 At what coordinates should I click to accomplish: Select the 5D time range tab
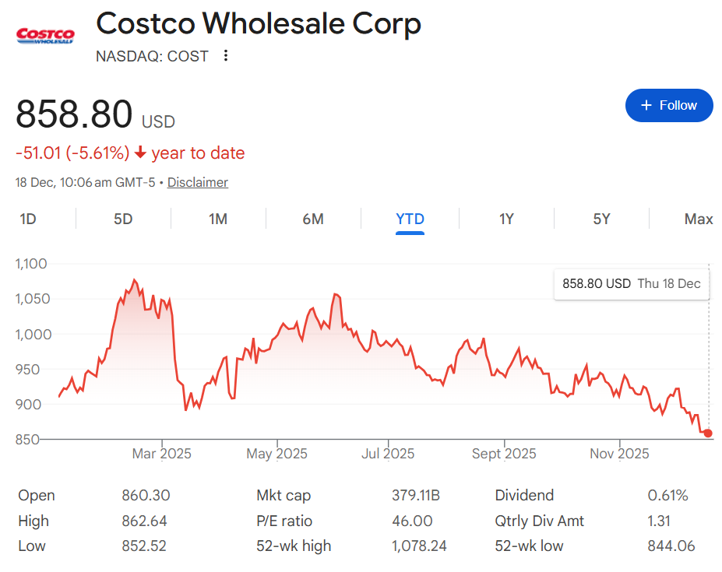(123, 219)
